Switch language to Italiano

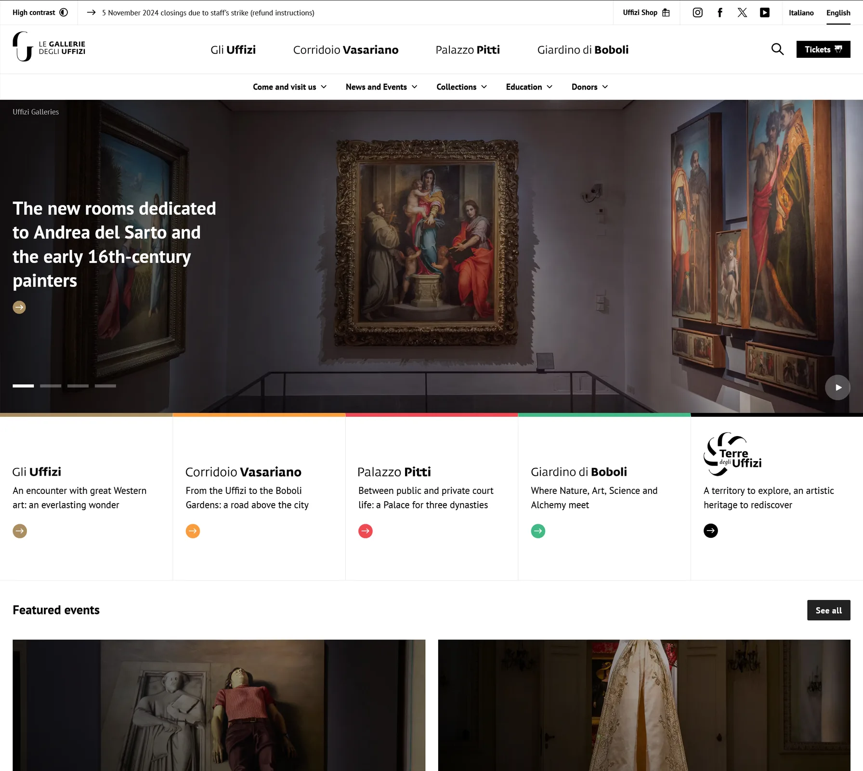pos(801,13)
